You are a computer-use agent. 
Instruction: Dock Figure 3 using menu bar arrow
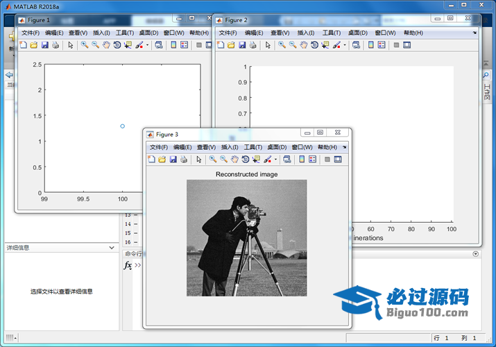click(345, 147)
